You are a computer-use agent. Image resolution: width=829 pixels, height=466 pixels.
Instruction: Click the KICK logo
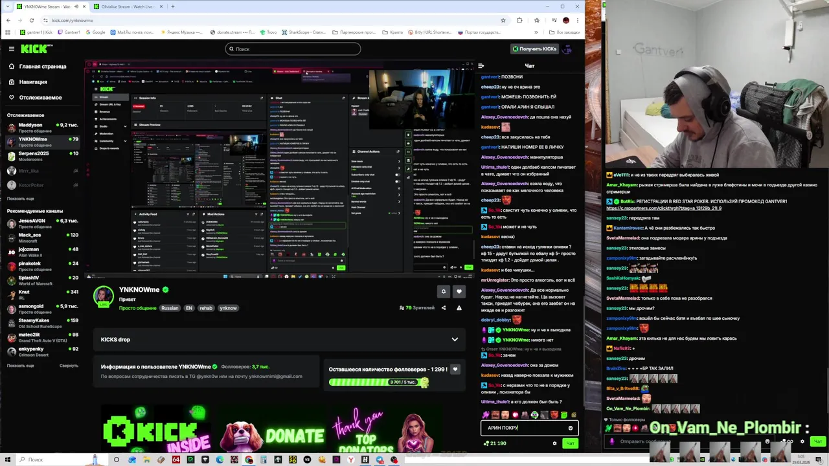tap(36, 49)
